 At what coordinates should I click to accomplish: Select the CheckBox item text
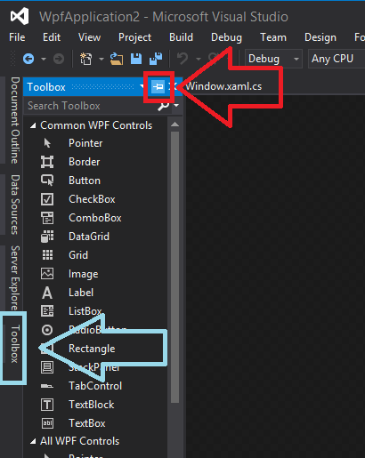click(92, 199)
